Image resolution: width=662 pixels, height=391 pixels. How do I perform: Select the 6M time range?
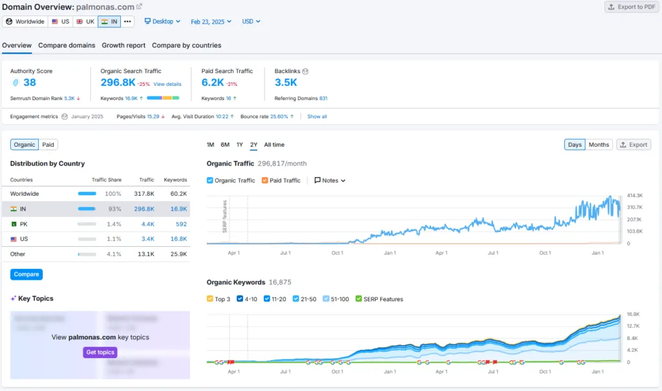click(x=225, y=145)
